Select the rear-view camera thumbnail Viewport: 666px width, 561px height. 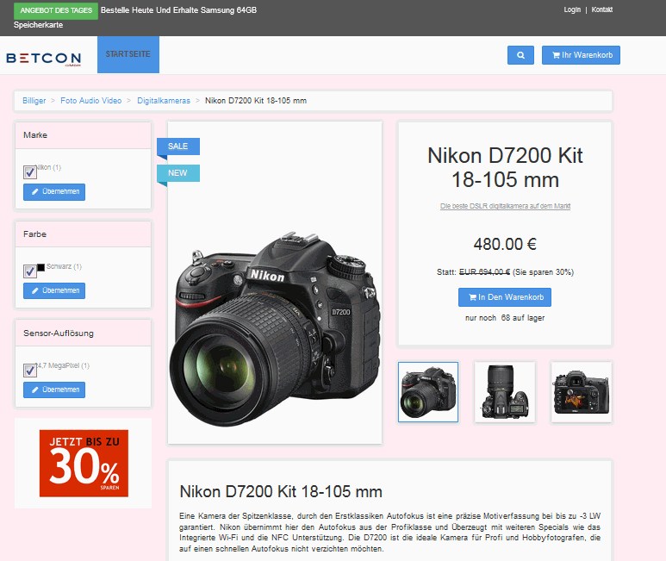click(x=582, y=392)
